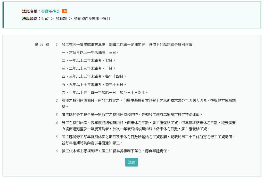
Task: Click the 法規名稱 label
Action: click(x=31, y=11)
